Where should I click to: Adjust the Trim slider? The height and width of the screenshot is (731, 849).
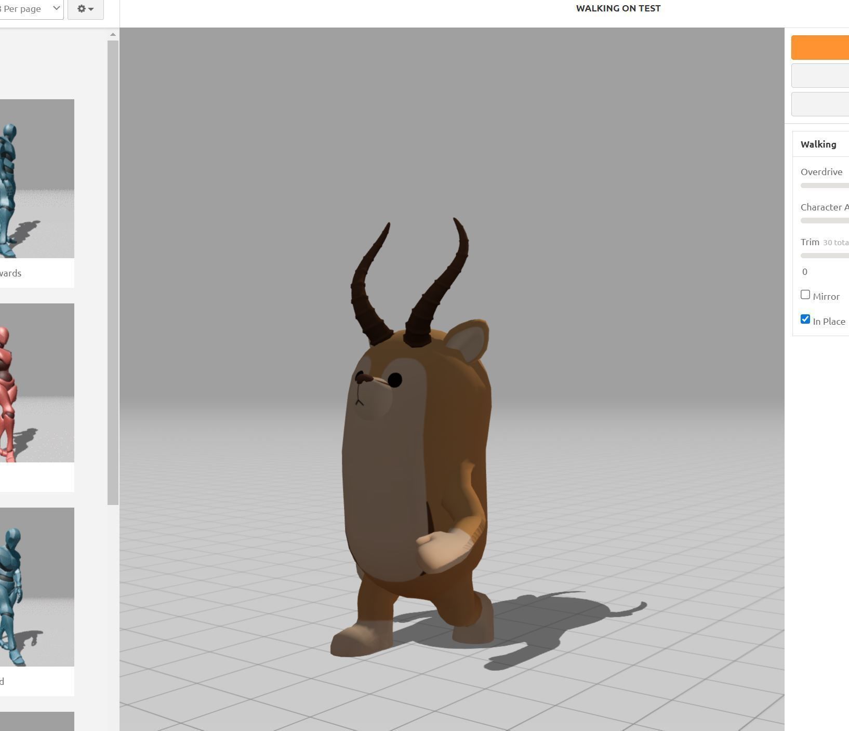tap(825, 255)
